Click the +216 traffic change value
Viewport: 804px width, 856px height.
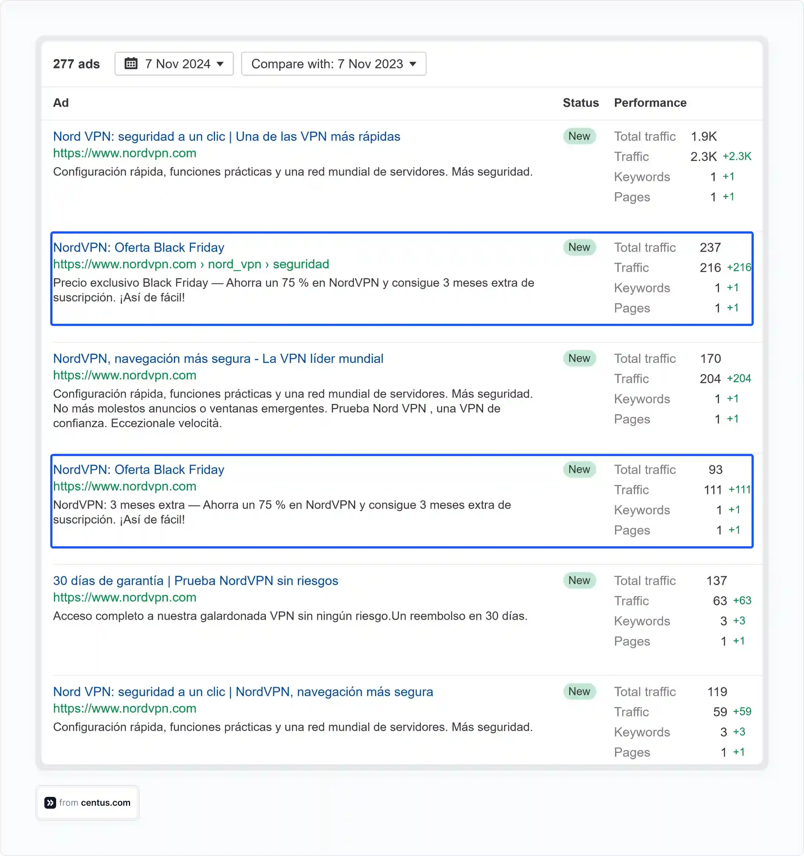coord(739,267)
